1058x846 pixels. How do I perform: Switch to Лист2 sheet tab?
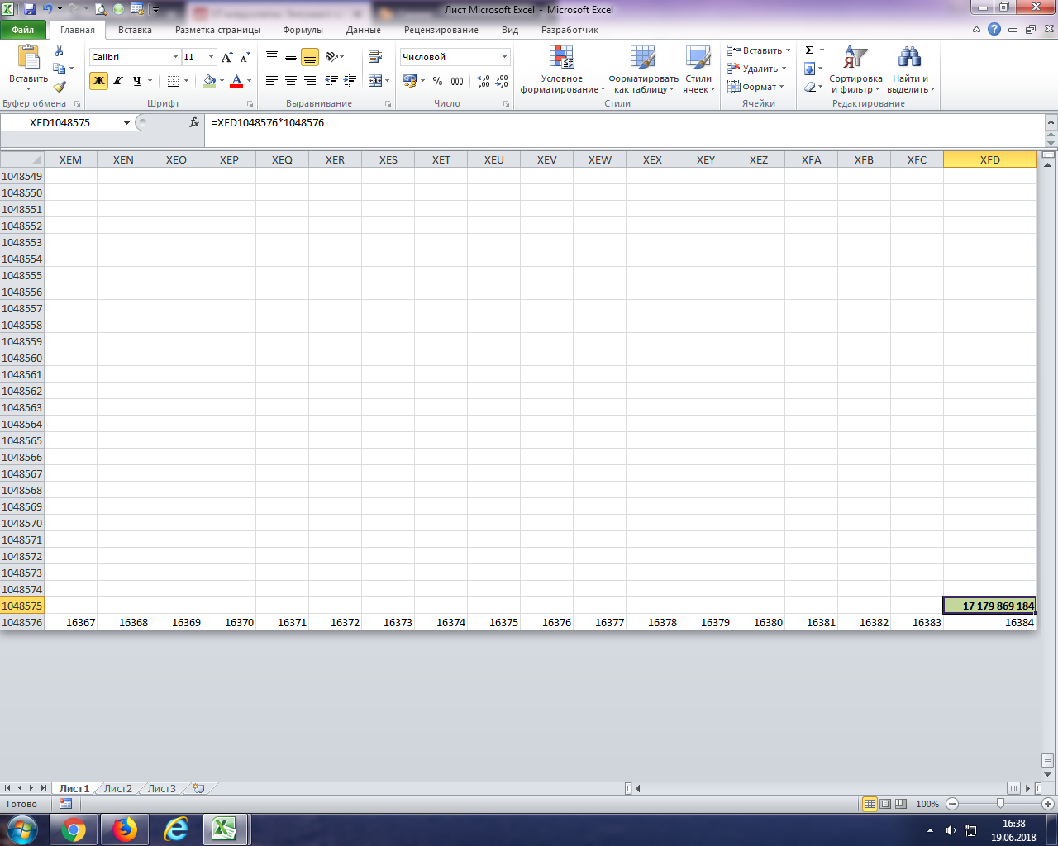118,788
